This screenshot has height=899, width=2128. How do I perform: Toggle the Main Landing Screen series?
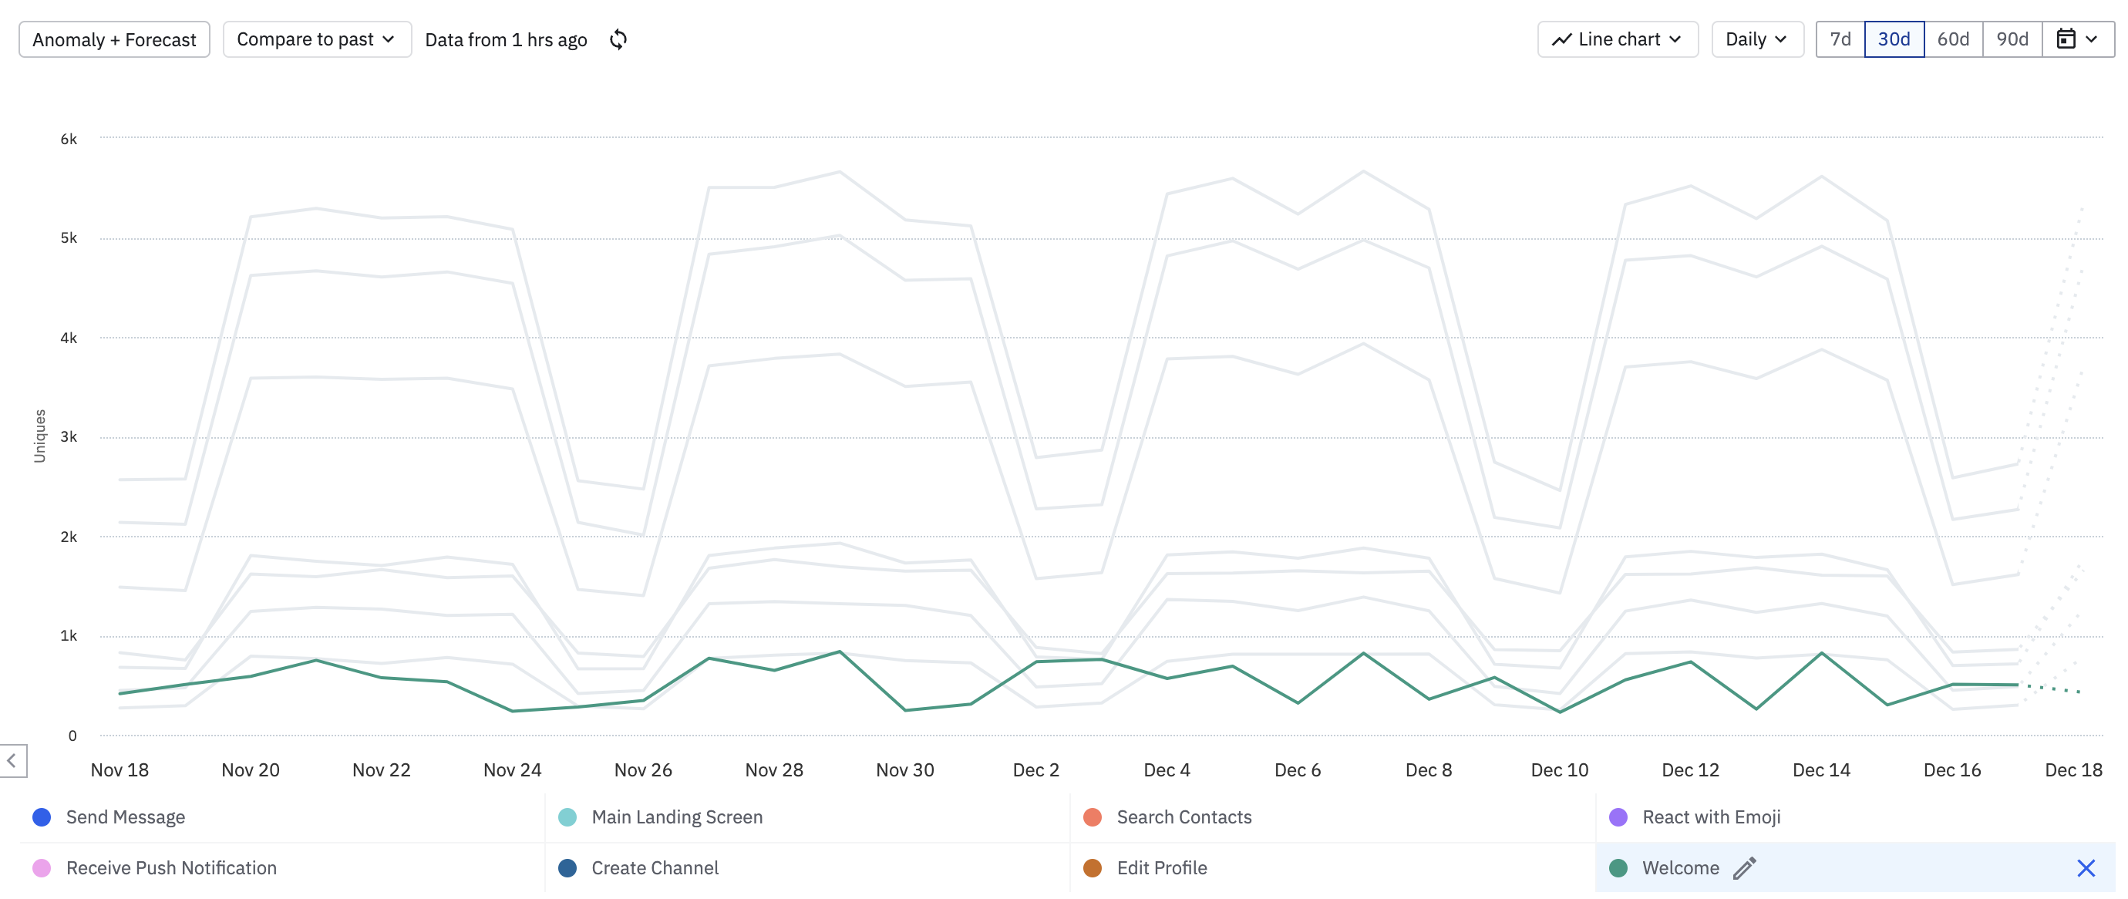click(x=677, y=817)
